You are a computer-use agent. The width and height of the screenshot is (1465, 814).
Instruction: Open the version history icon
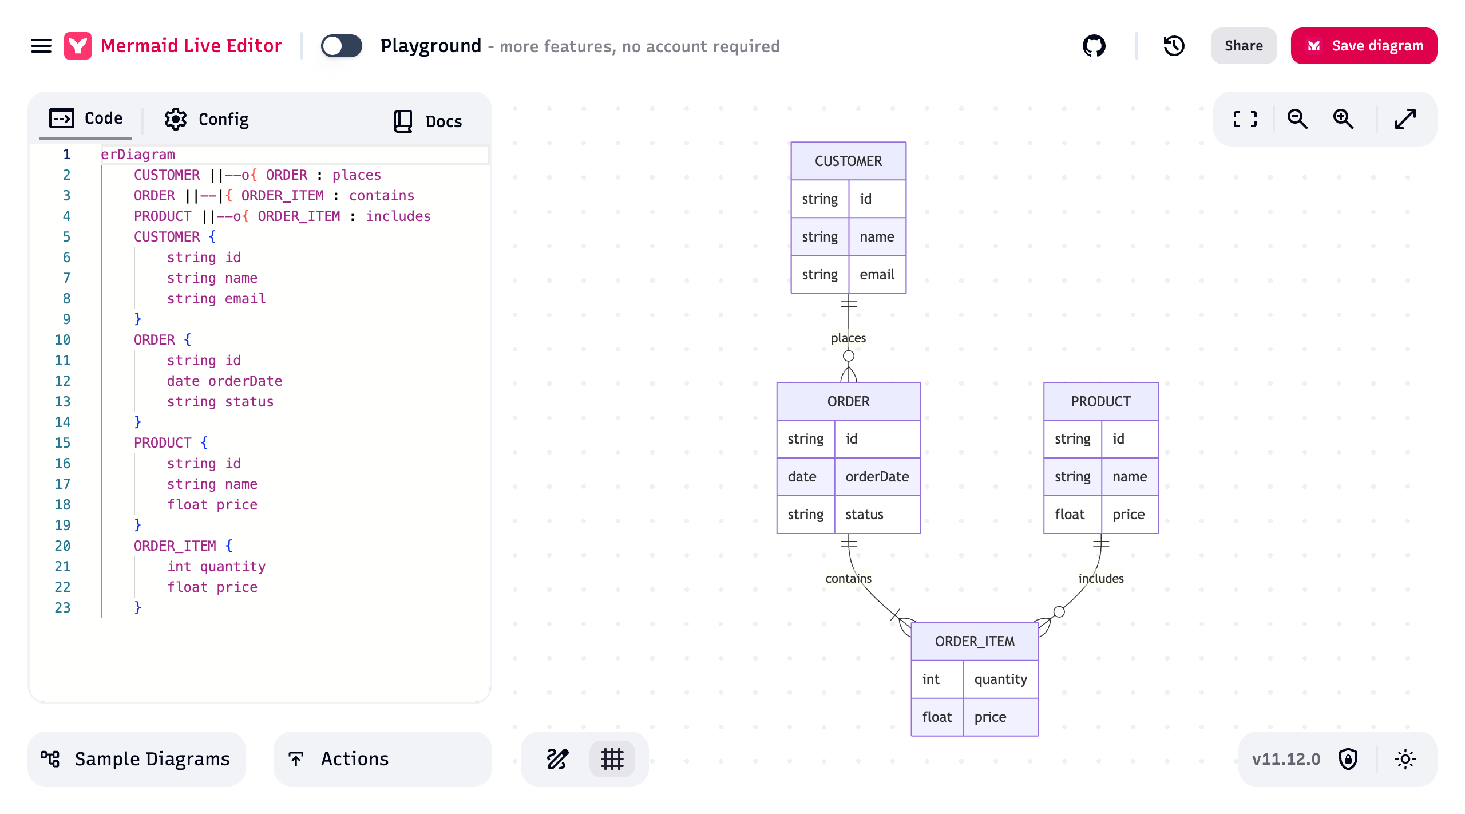pyautogui.click(x=1174, y=46)
